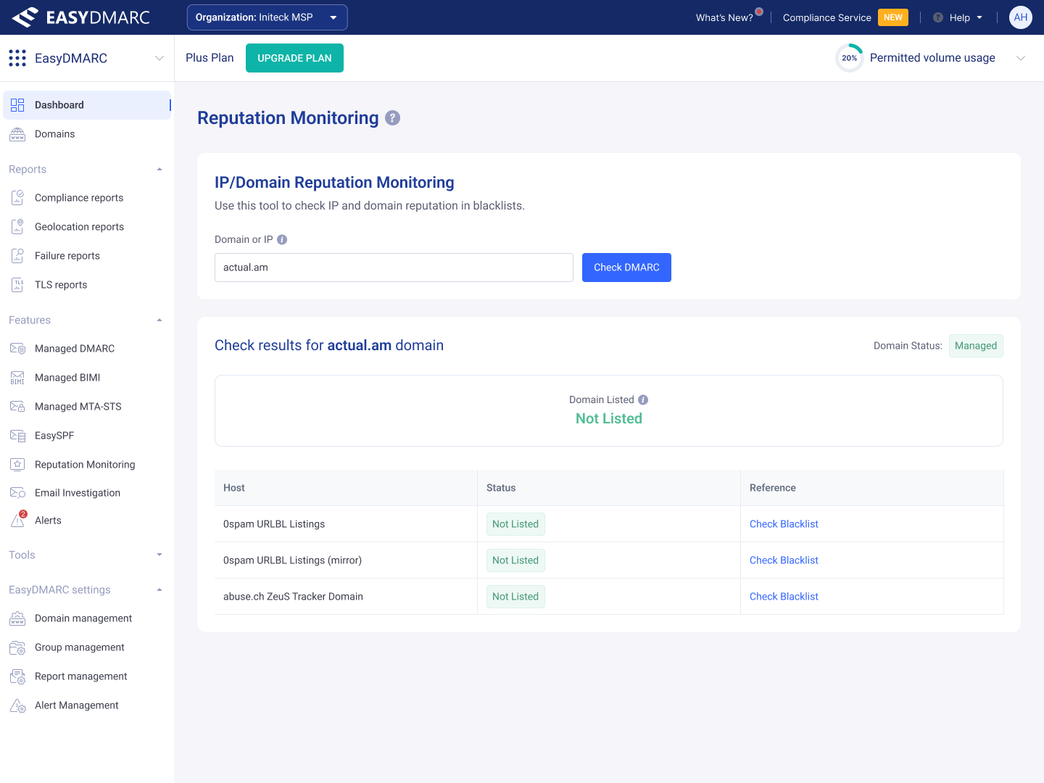The image size is (1044, 783).
Task: Click the info icon next to Domain Listed
Action: pyautogui.click(x=643, y=400)
